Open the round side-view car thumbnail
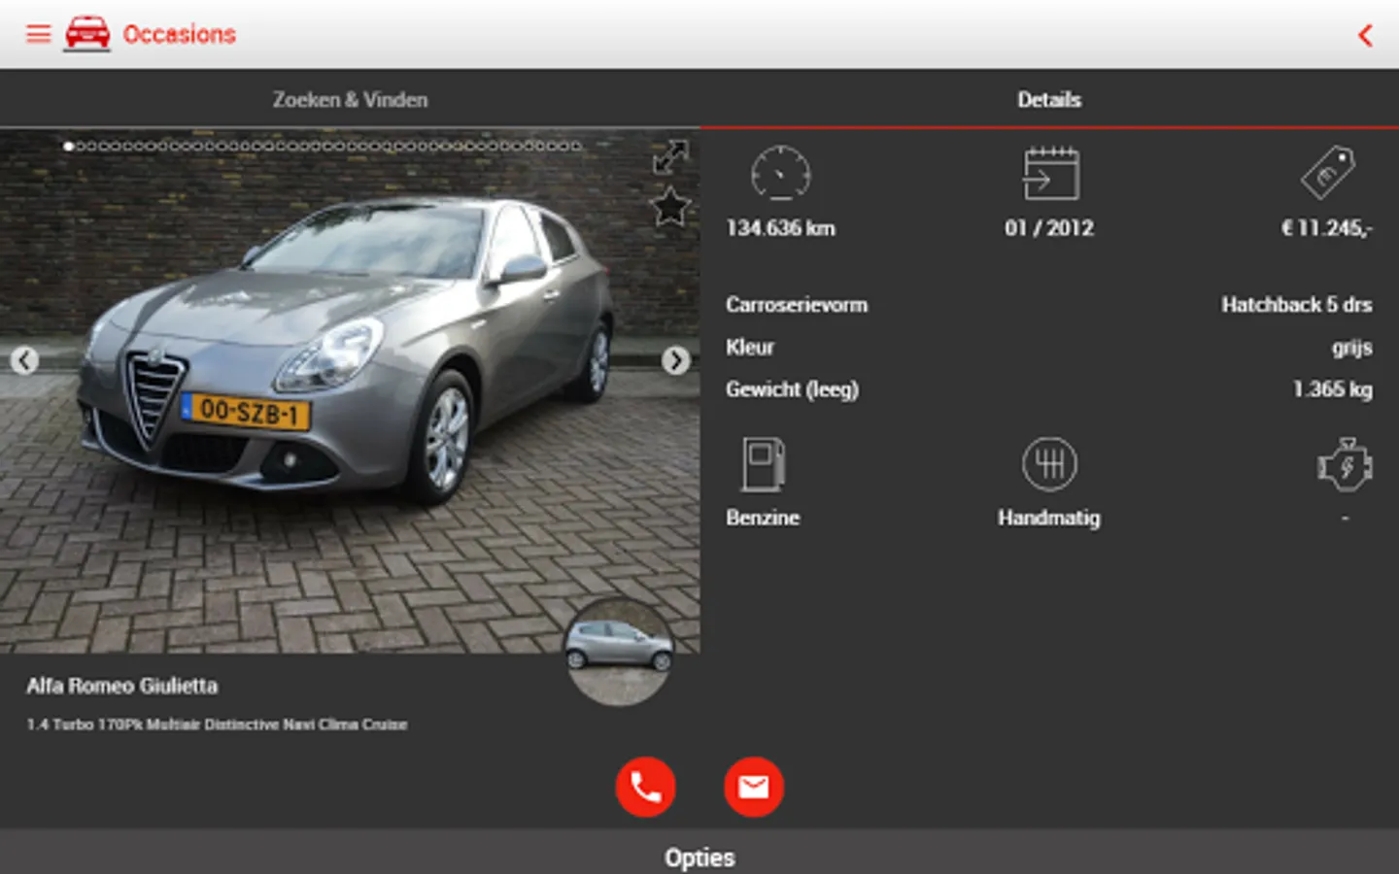This screenshot has width=1399, height=874. point(619,652)
